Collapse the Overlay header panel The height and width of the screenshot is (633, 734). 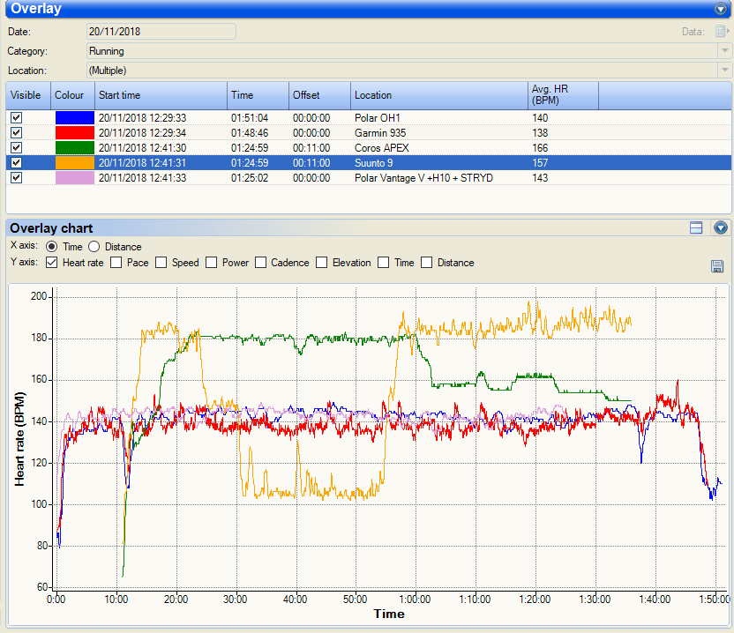(722, 9)
